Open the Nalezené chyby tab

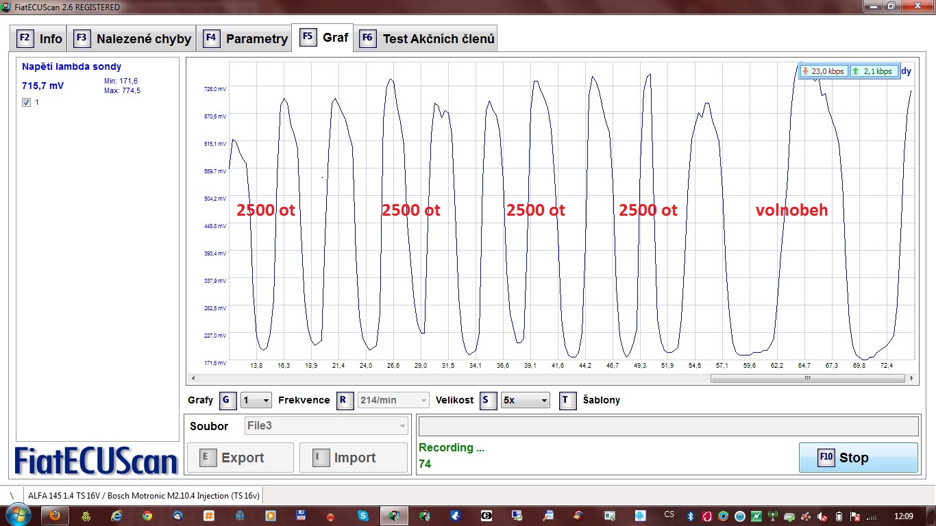tap(133, 39)
